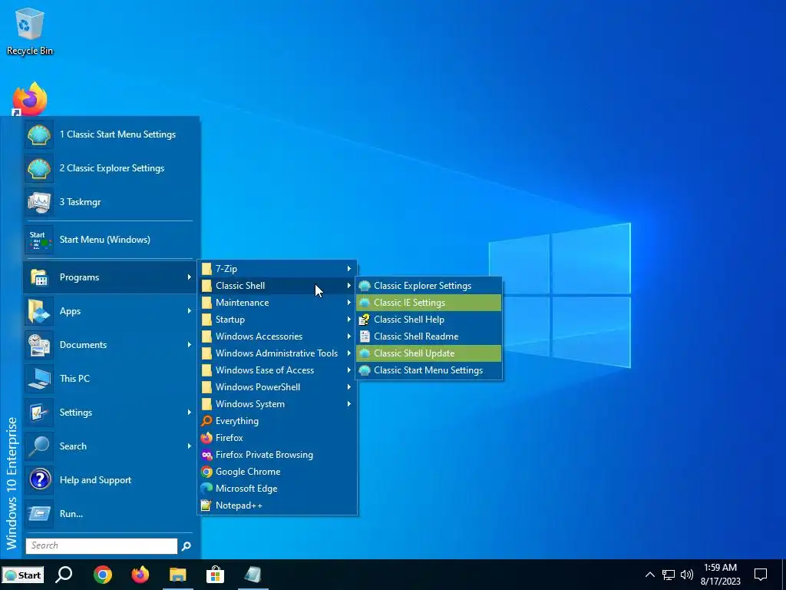Viewport: 786px width, 590px height.
Task: Select Classic IE Settings
Action: pyautogui.click(x=428, y=303)
